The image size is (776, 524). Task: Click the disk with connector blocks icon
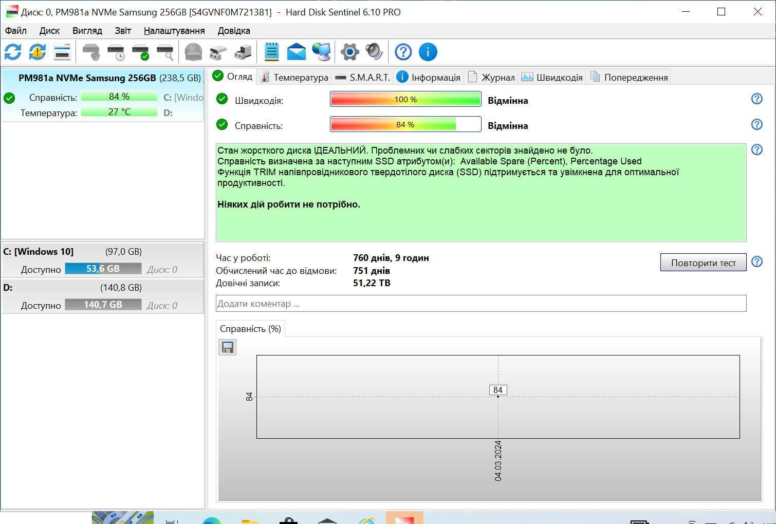tap(218, 52)
